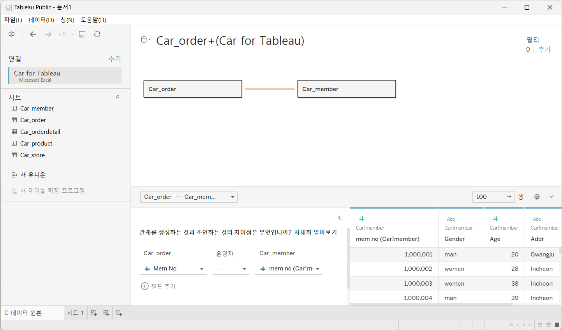This screenshot has height=330, width=562.
Task: Collapse the data grid with chevron
Action: pos(551,197)
